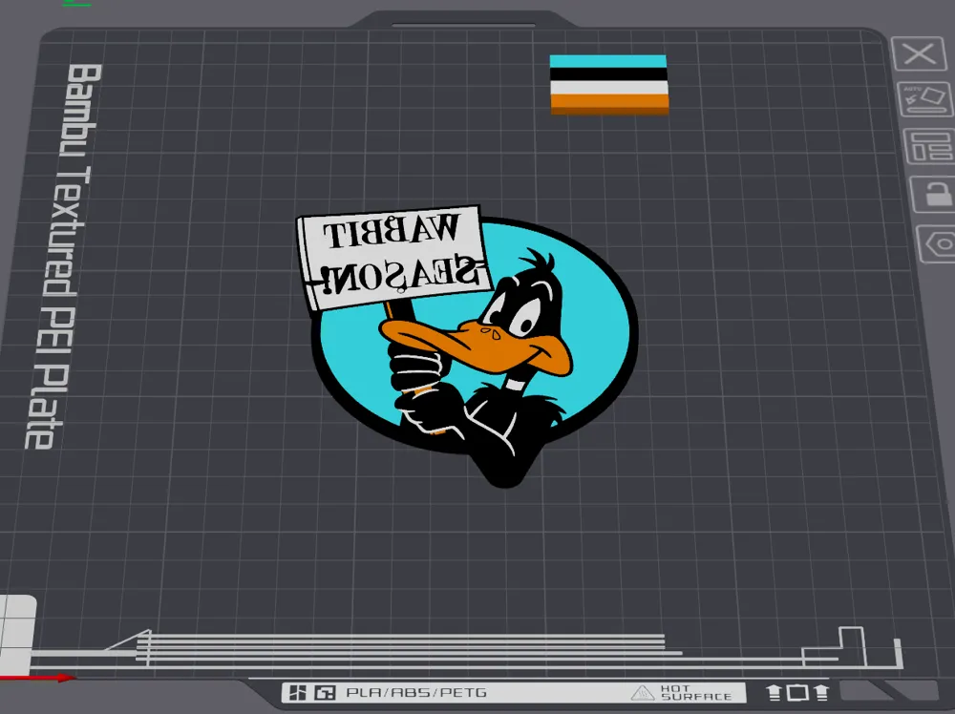
Task: Select the cyan stripe of color sample
Action: [607, 61]
